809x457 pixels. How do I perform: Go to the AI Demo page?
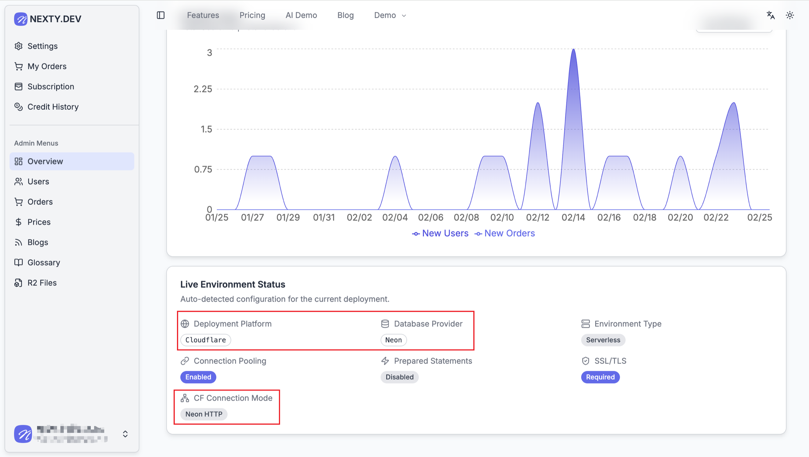pyautogui.click(x=301, y=15)
